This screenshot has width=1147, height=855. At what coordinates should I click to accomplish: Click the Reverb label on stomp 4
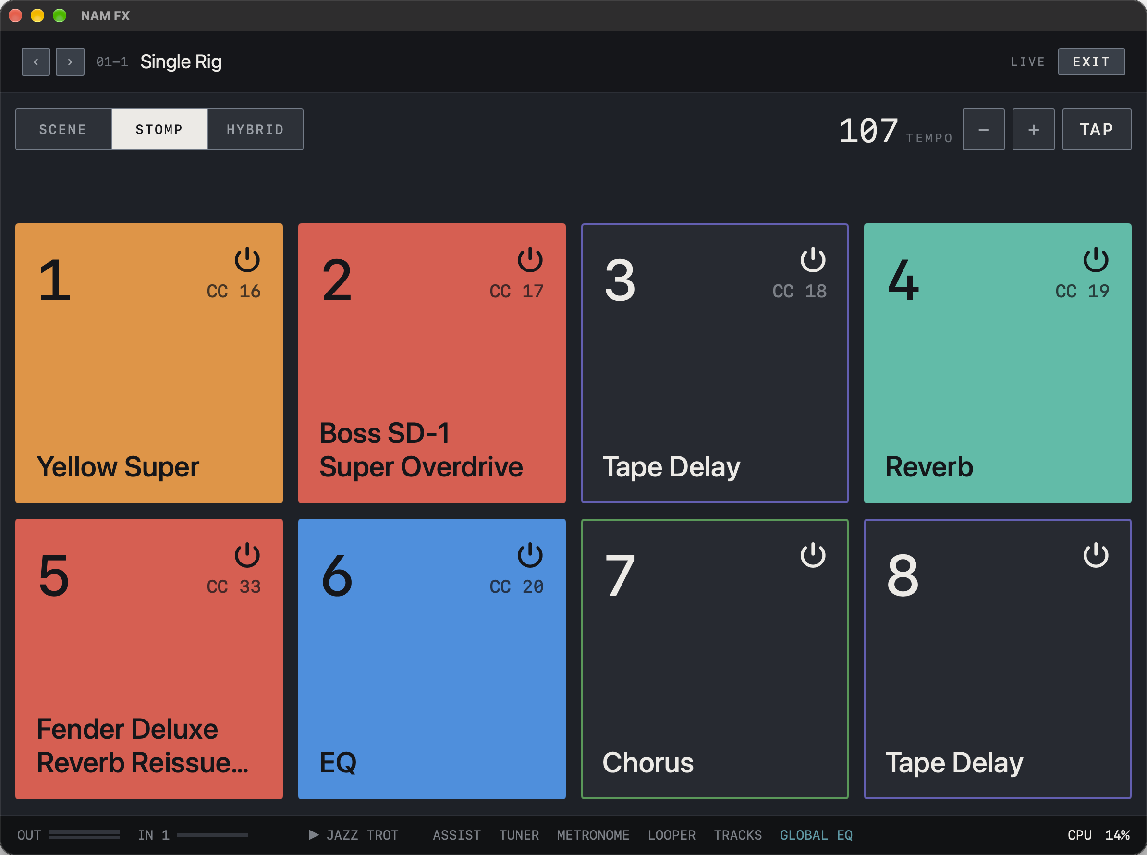tap(929, 467)
